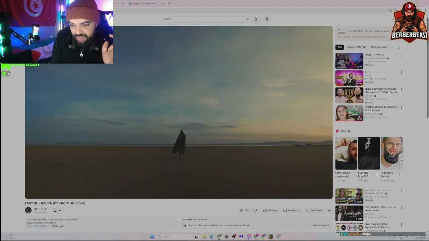Download the video with Télécharger

tap(314, 211)
